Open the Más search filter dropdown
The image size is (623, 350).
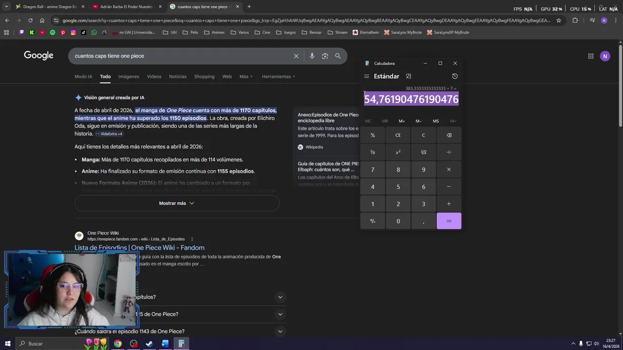246,76
